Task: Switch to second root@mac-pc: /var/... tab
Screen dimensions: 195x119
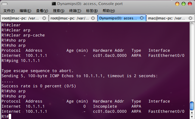Action: pos(73,18)
